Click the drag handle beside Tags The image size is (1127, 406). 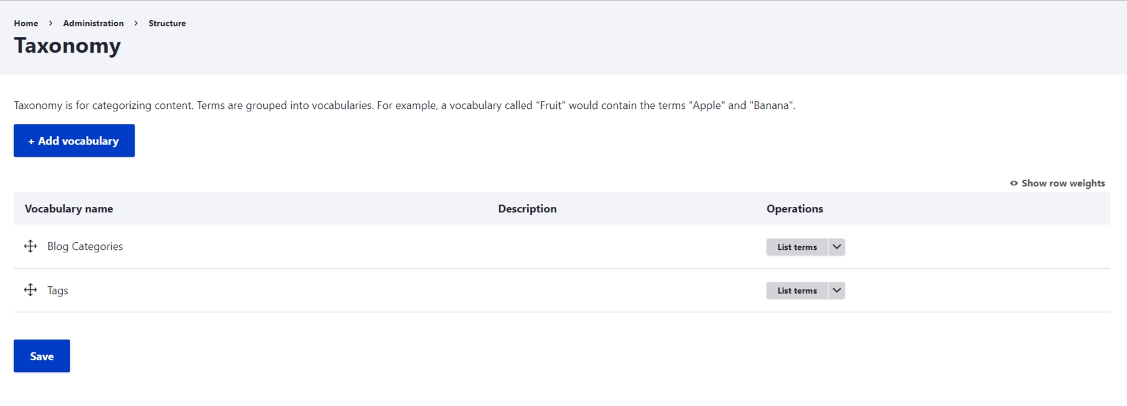(x=30, y=290)
